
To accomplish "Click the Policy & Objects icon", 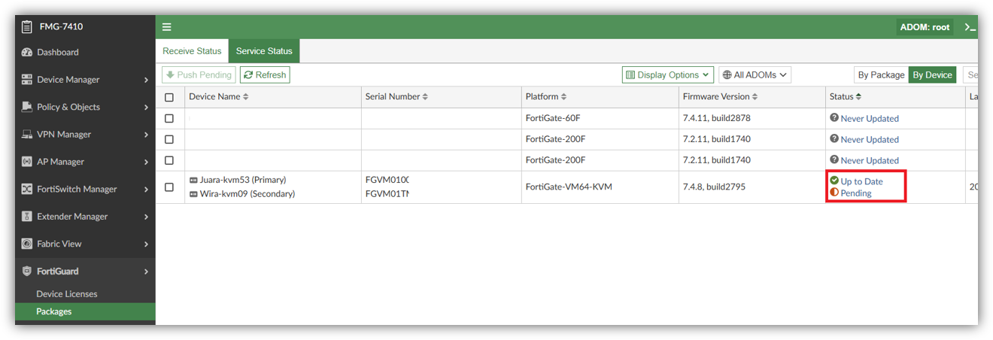I will point(27,107).
